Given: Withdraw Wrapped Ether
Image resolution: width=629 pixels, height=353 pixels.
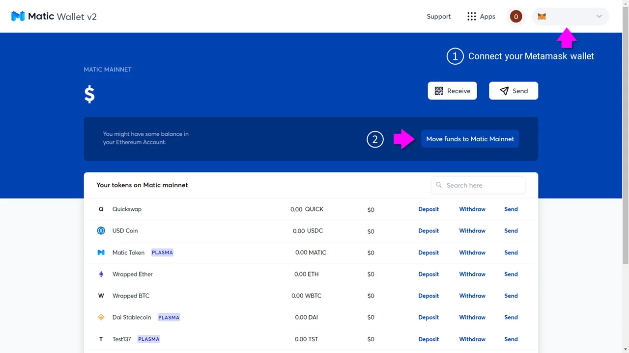Looking at the screenshot, I should (472, 275).
